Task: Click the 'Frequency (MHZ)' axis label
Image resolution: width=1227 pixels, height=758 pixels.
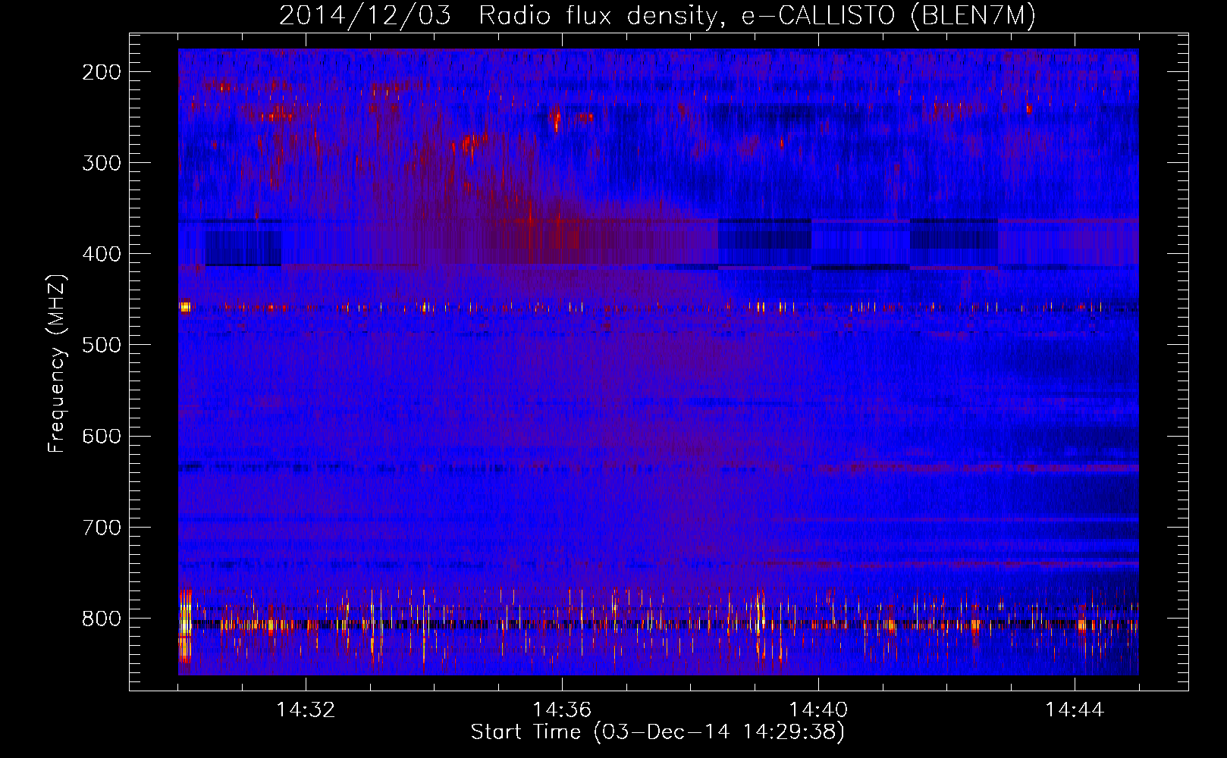Action: [x=58, y=363]
